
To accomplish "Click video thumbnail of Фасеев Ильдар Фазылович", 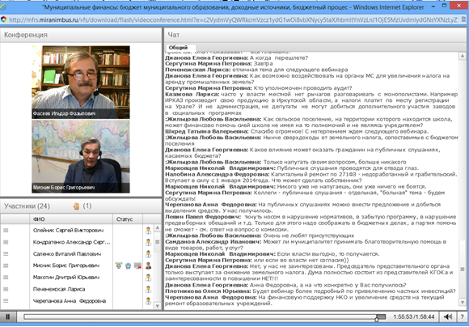I will tap(81, 82).
